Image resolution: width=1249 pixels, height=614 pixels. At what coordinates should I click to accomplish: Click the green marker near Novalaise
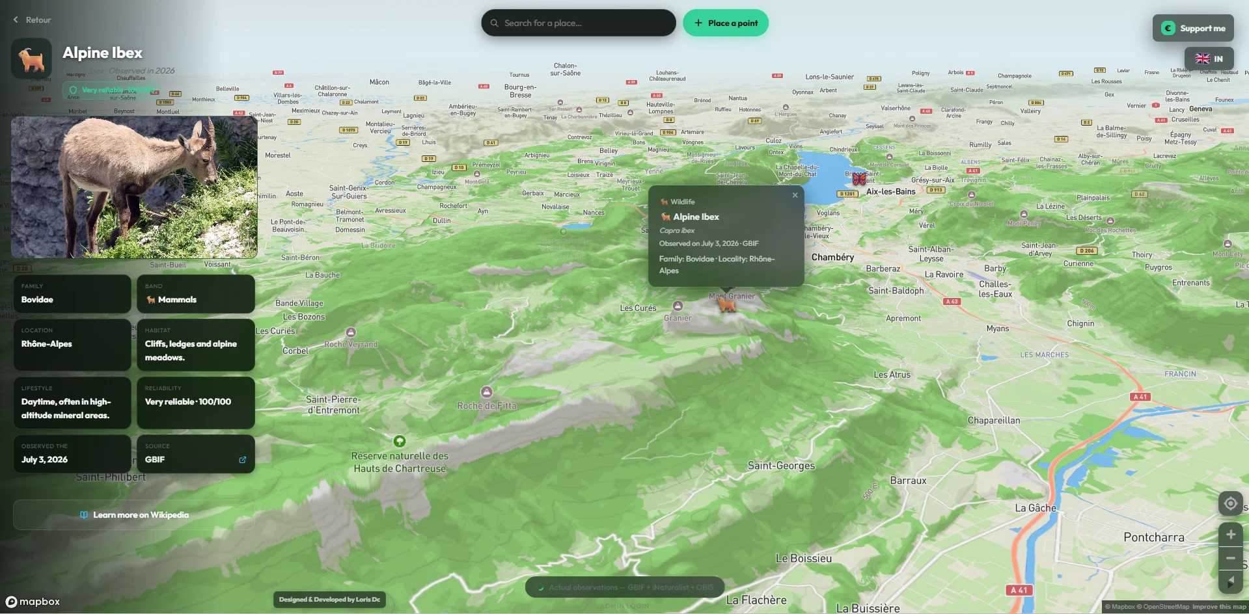pos(564,232)
